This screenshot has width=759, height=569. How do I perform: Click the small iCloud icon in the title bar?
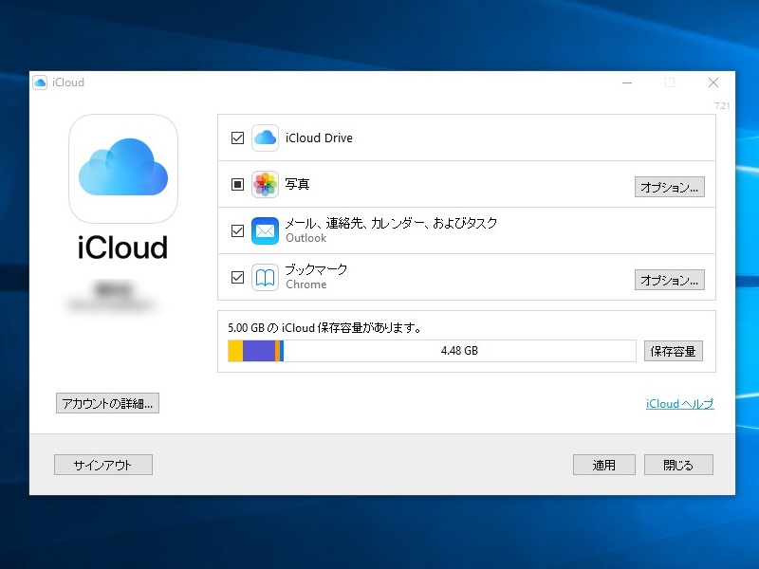click(39, 83)
